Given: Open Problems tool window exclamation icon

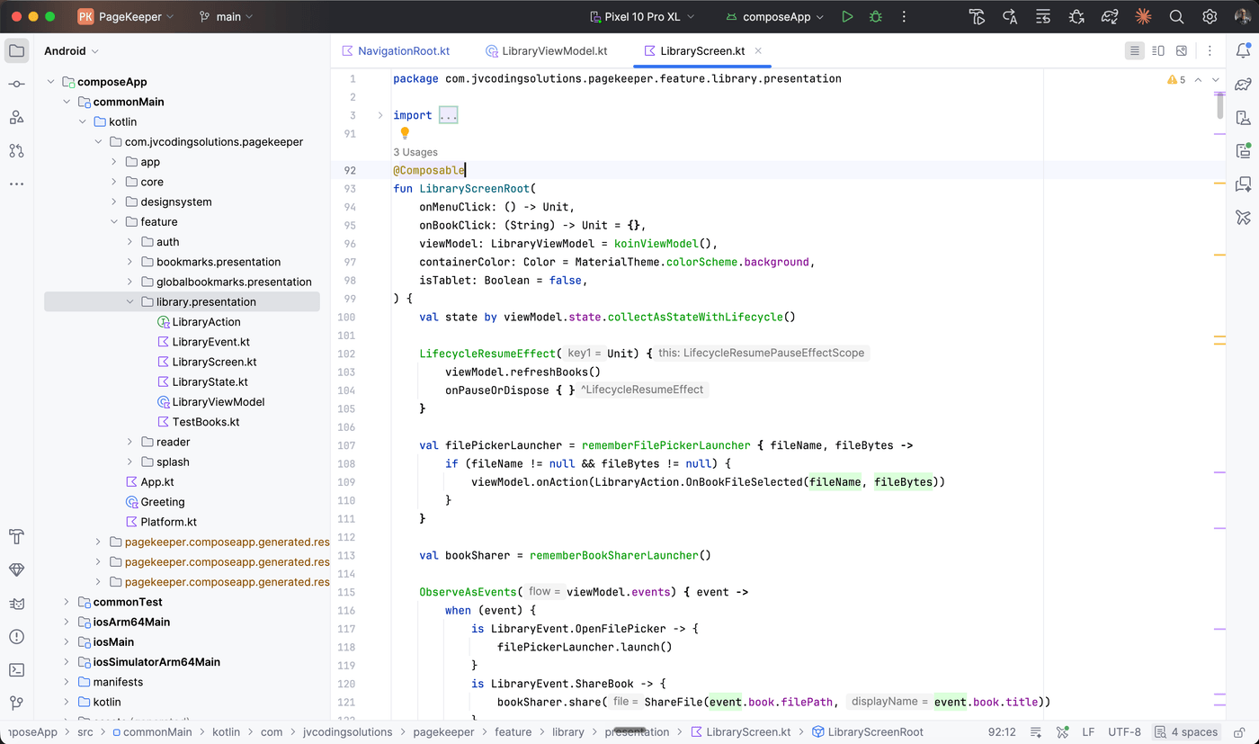Looking at the screenshot, I should (16, 637).
